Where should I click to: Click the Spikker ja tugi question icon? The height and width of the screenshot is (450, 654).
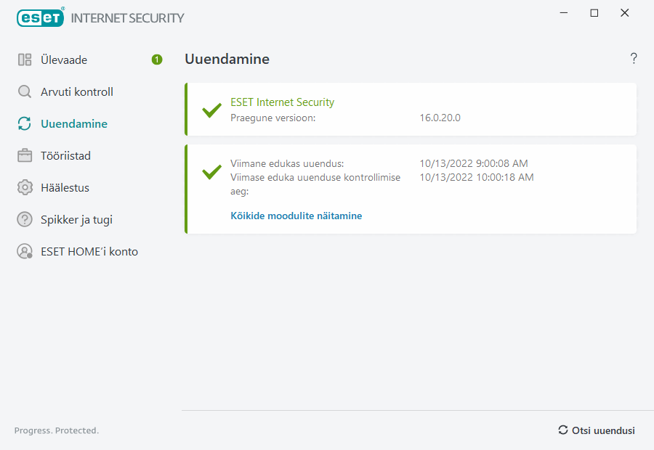[25, 219]
